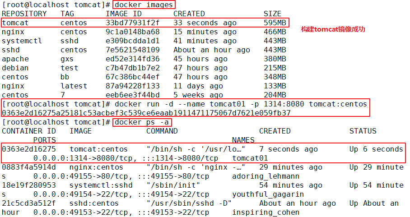Screen dimensions: 410x217
Task: Click the youthful_gagarin container name
Action: [268, 194]
